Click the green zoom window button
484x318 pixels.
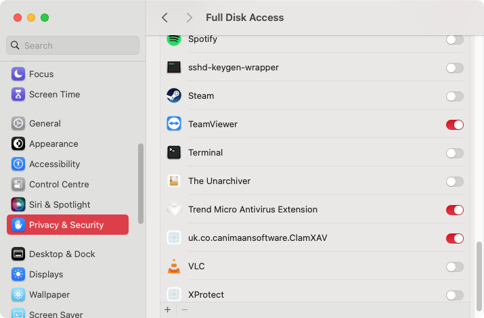click(45, 18)
